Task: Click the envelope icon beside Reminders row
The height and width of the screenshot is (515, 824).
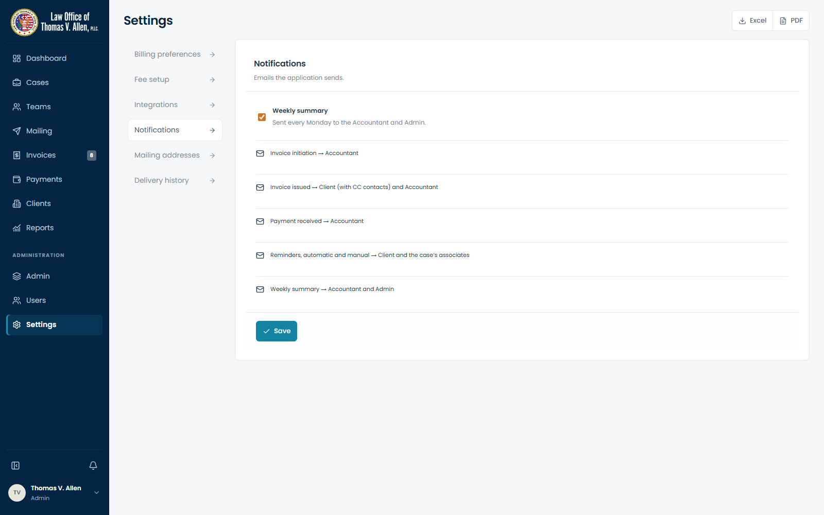Action: [260, 255]
